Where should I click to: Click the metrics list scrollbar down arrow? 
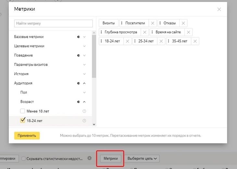[94, 124]
